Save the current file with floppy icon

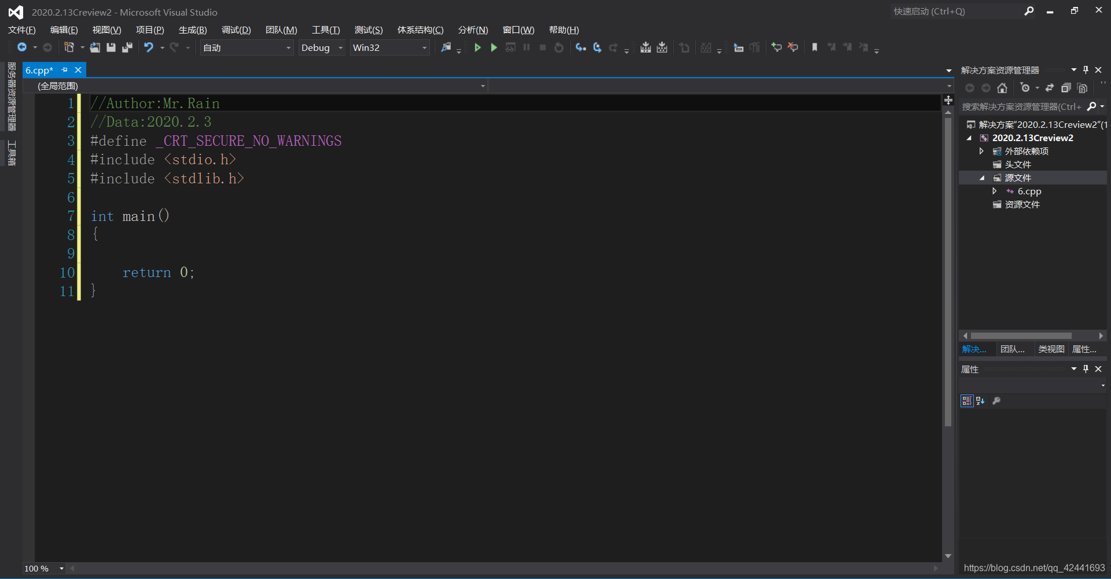tap(111, 47)
